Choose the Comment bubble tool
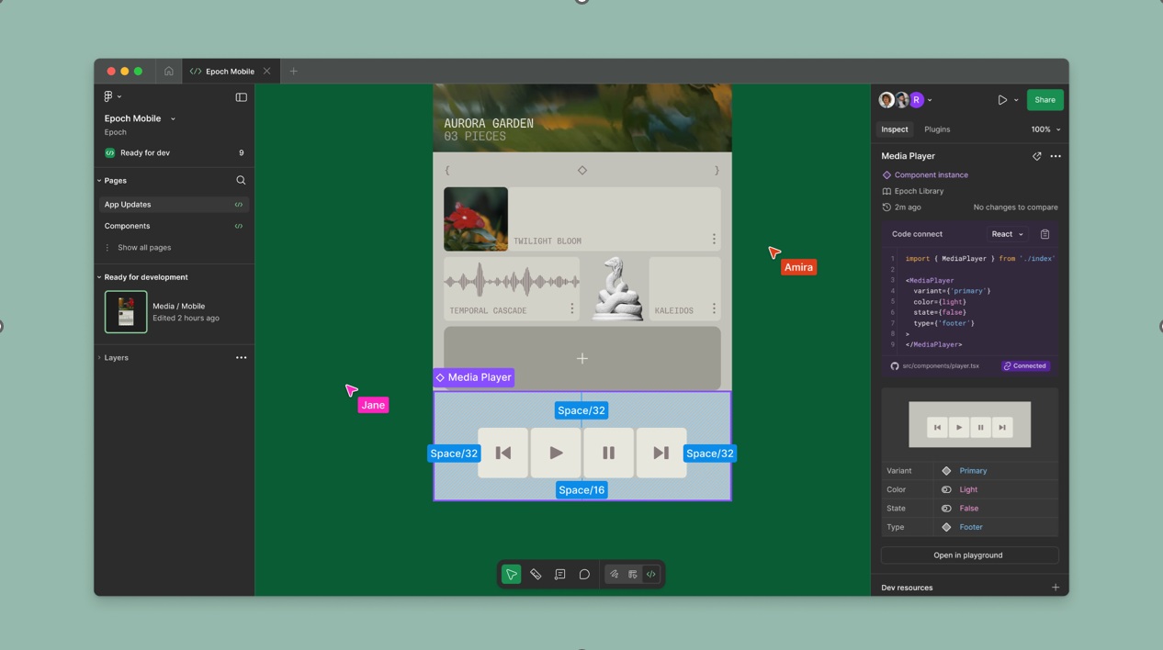 tap(584, 575)
